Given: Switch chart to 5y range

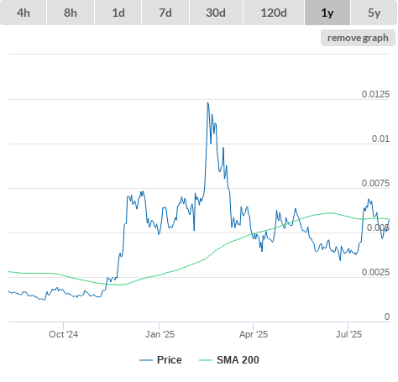Looking at the screenshot, I should pos(374,13).
